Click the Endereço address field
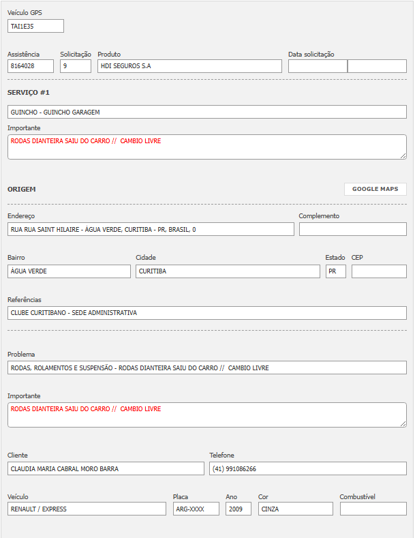The width and height of the screenshot is (415, 538). (x=151, y=229)
